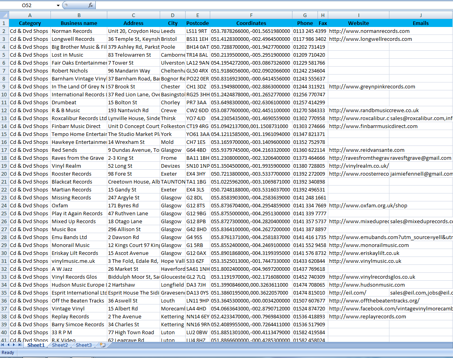Select the '26 Market St' address cell

(x=134, y=269)
